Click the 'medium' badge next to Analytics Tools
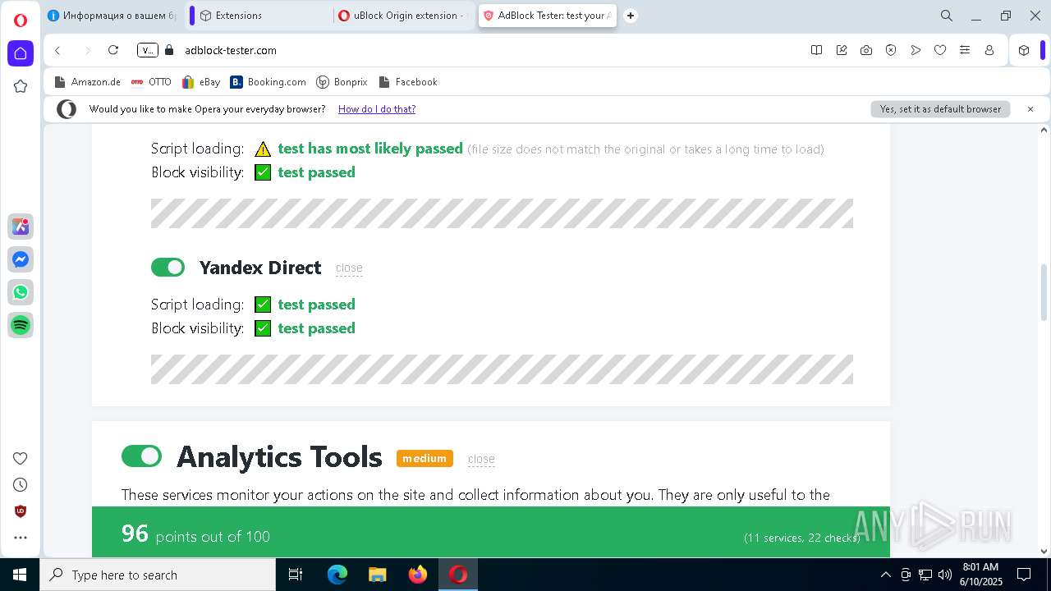Image resolution: width=1051 pixels, height=591 pixels. [x=425, y=458]
